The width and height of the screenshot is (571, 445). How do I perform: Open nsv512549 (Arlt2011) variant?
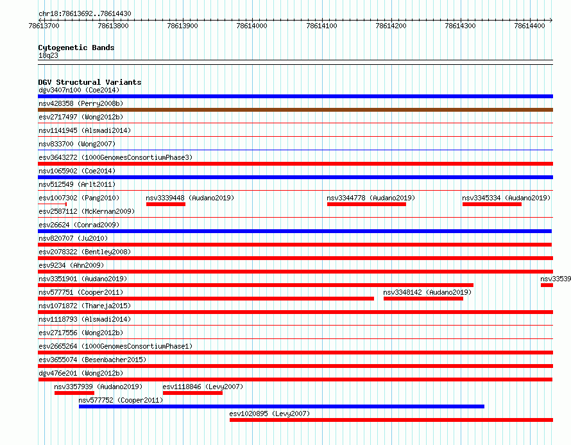pos(77,184)
